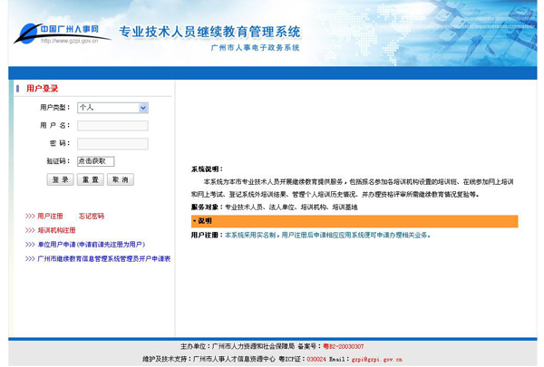Click the >>> arrows beside 培训机构注册
This screenshot has height=367, width=544.
point(30,230)
